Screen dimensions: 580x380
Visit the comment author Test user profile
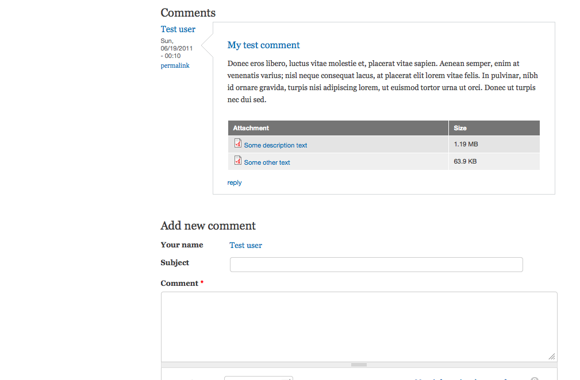pos(178,29)
